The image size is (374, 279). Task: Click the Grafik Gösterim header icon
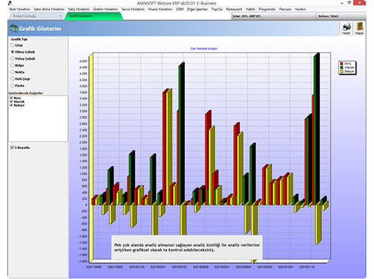[x=13, y=29]
